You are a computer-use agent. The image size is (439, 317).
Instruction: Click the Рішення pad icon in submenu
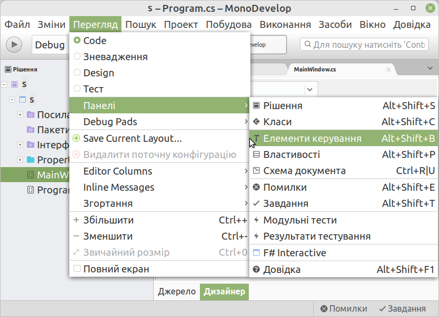point(256,105)
